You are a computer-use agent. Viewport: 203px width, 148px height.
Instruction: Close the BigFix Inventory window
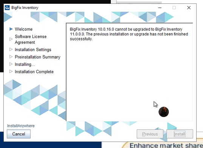189,8
